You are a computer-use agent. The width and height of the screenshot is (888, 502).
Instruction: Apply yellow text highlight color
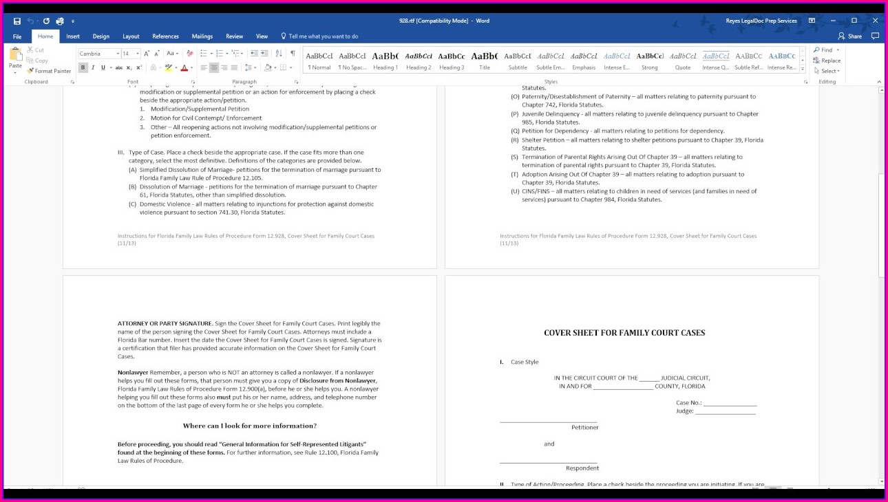click(168, 67)
